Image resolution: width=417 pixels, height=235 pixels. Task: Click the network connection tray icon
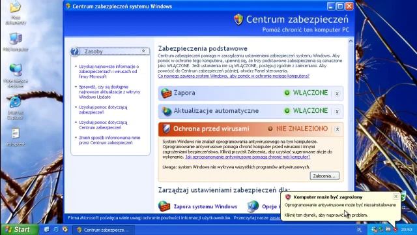(x=374, y=229)
